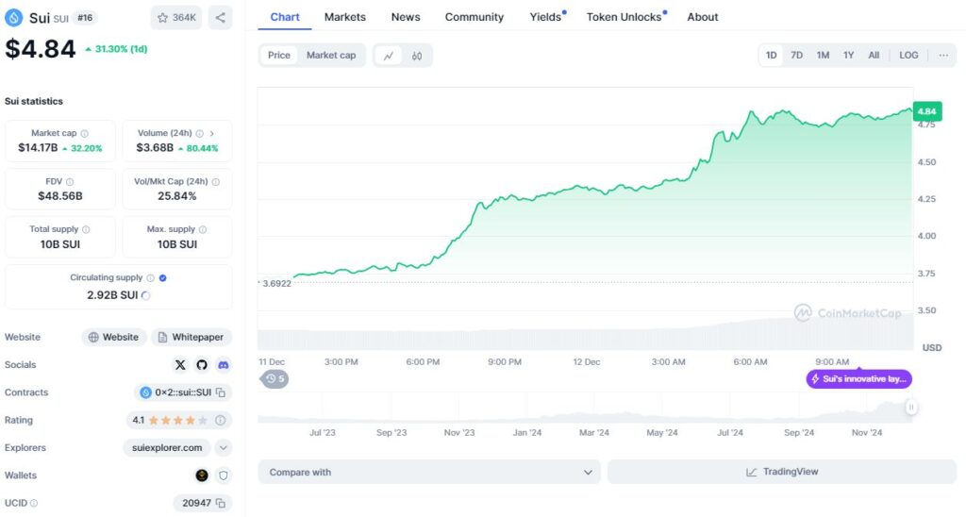
Task: Open the shield wallet icon
Action: [x=223, y=475]
